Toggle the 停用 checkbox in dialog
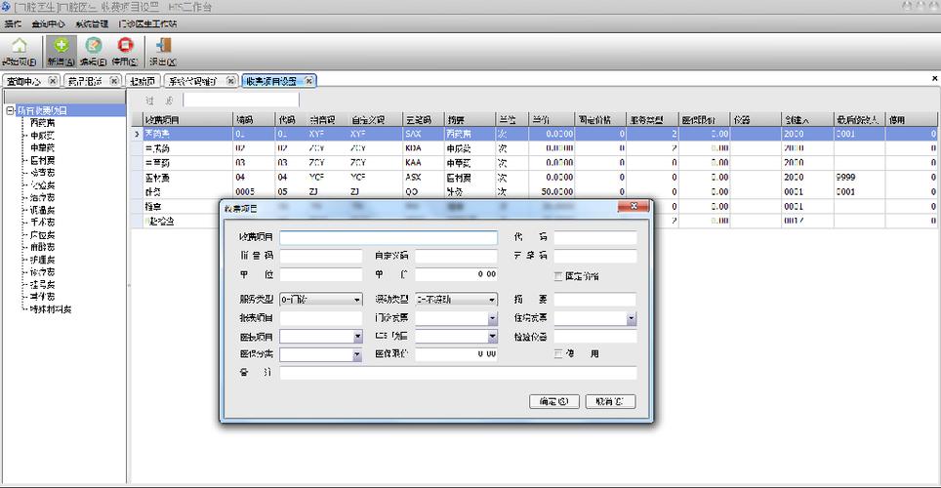 click(x=558, y=354)
